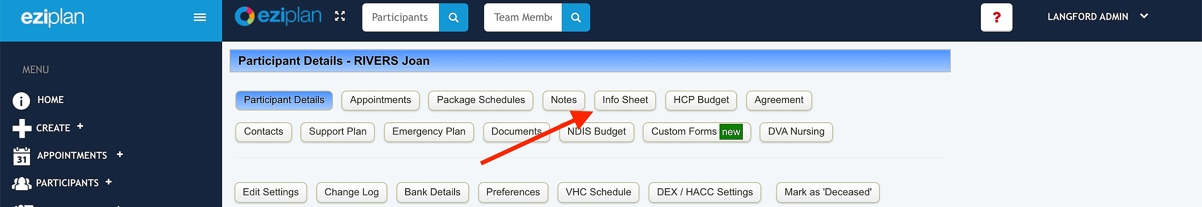The height and width of the screenshot is (207, 1202).
Task: Click the Participants people icon in sidebar
Action: pos(22,183)
